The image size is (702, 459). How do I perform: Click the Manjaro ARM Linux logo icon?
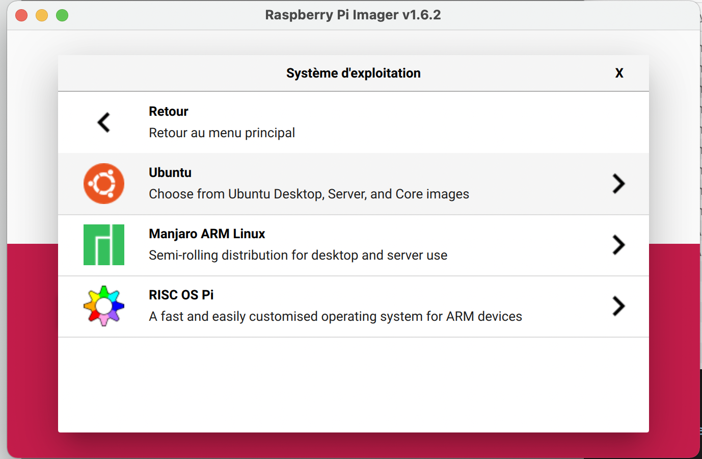[104, 245]
